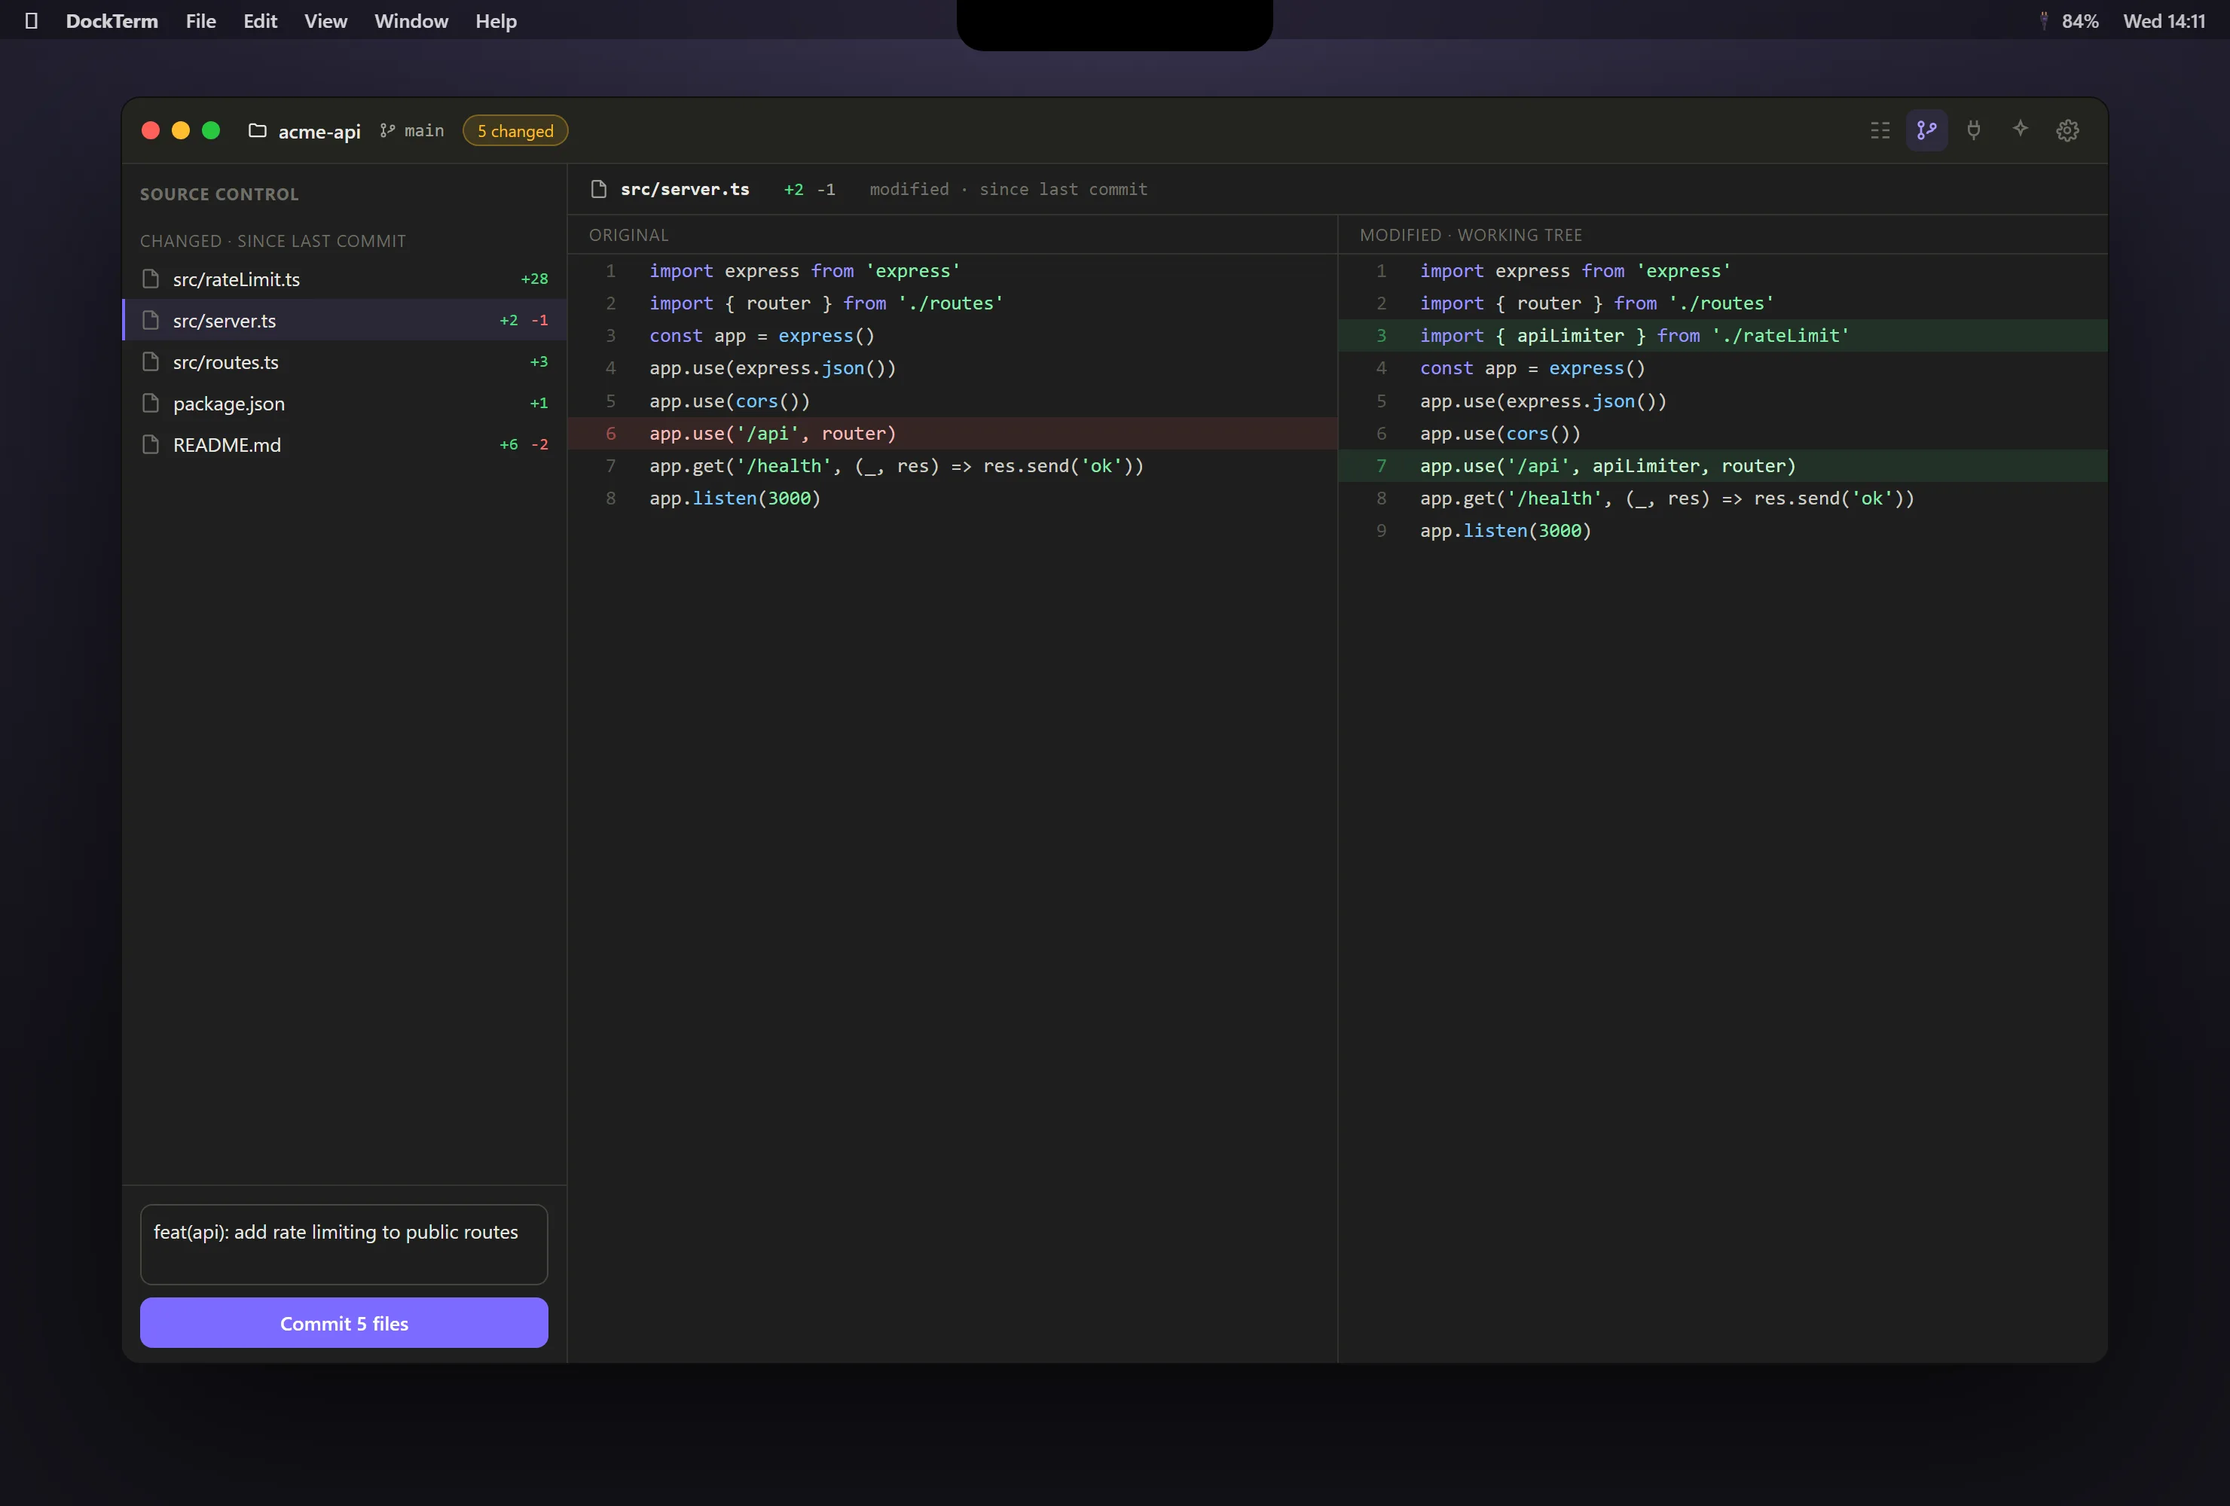Click original line 3 const app = express()
The height and width of the screenshot is (1506, 2230).
762,336
